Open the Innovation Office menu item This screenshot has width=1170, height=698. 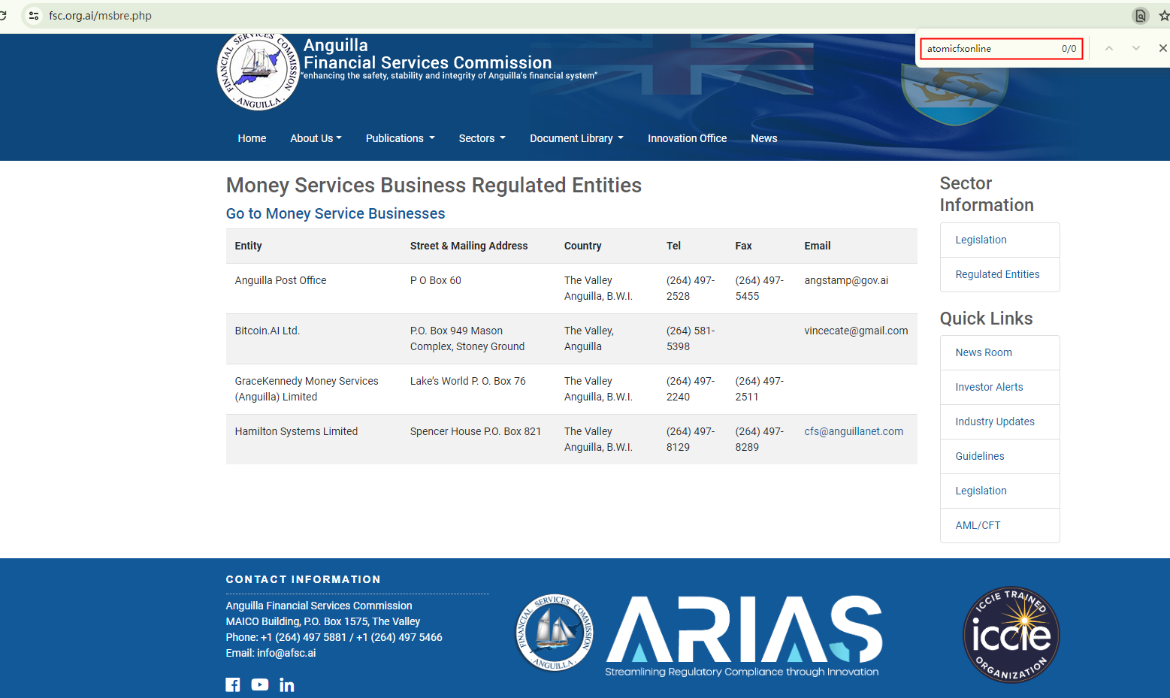click(x=688, y=138)
